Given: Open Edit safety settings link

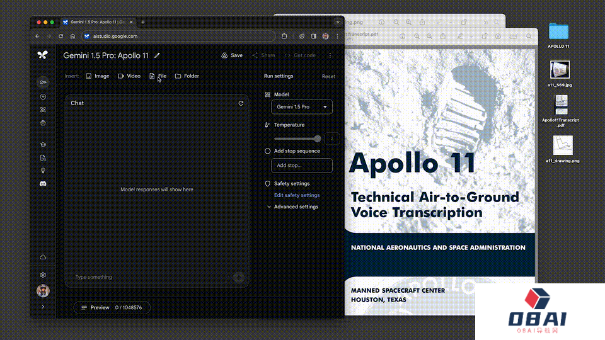Looking at the screenshot, I should tap(297, 195).
